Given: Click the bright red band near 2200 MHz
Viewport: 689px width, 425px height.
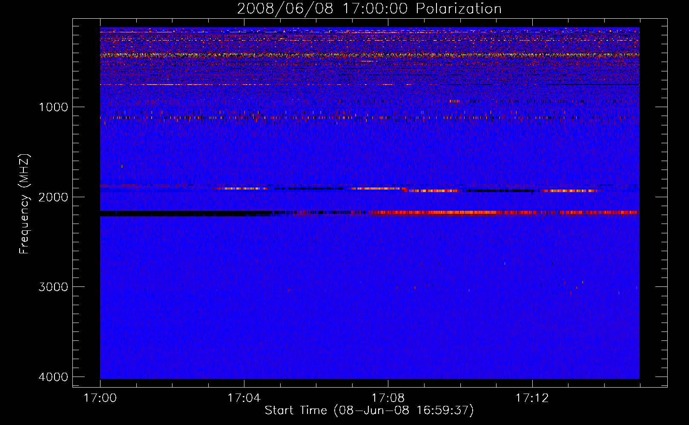Looking at the screenshot, I should point(504,212).
